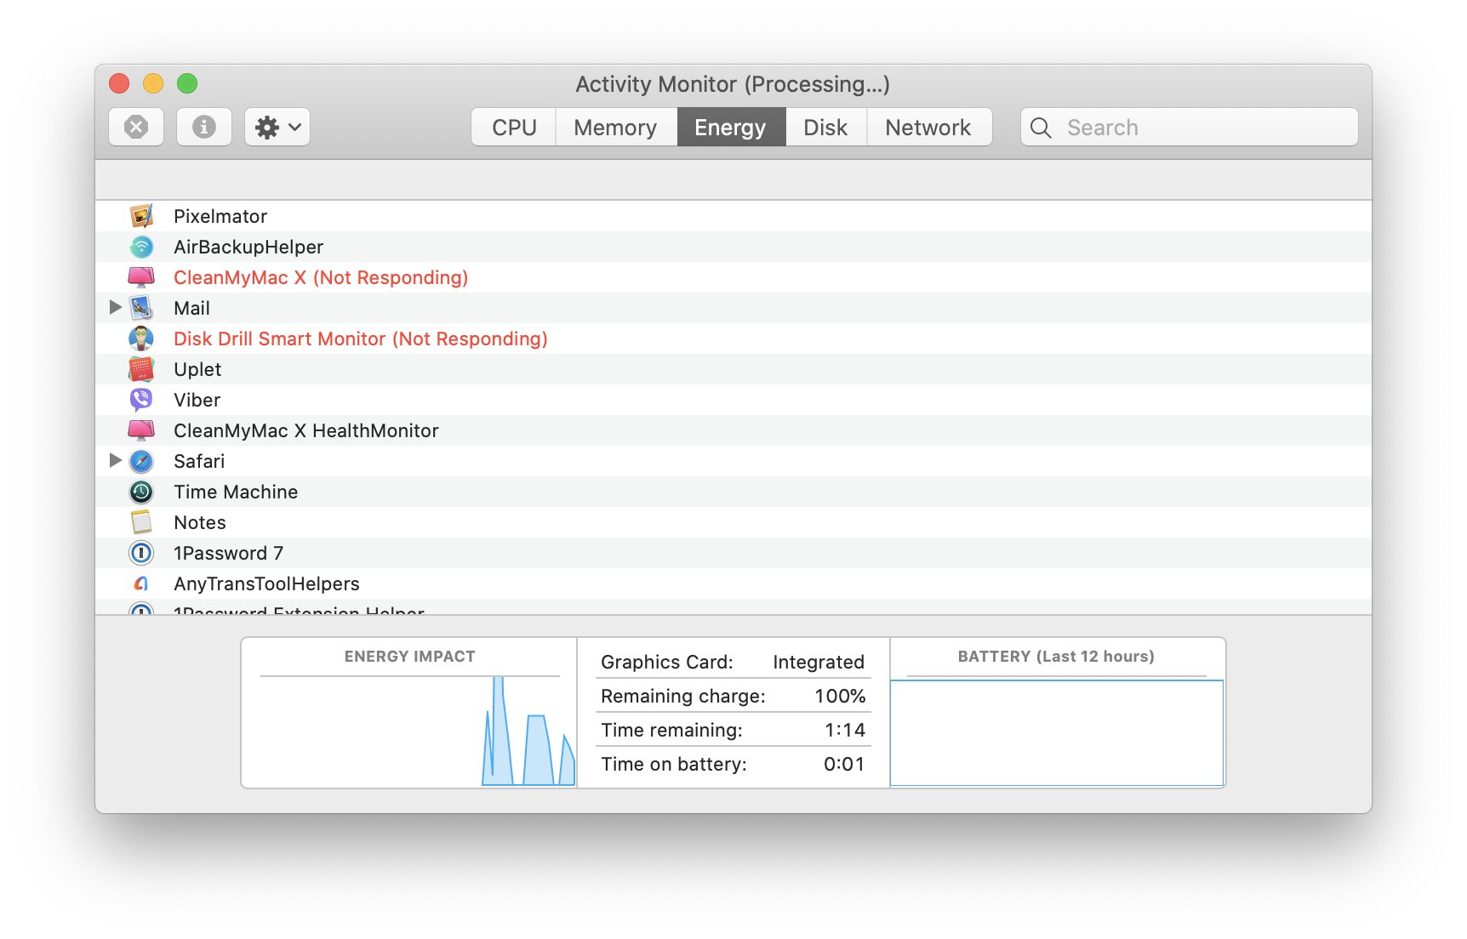The height and width of the screenshot is (939, 1467).
Task: Select the Safari process name
Action: (199, 461)
